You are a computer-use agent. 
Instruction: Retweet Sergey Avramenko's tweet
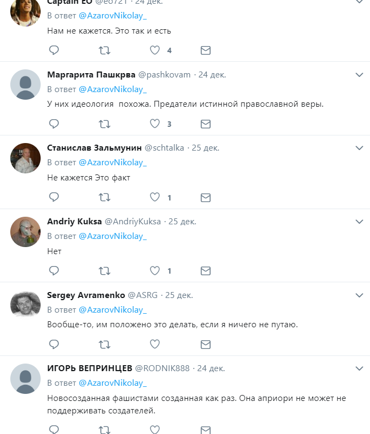(x=105, y=344)
